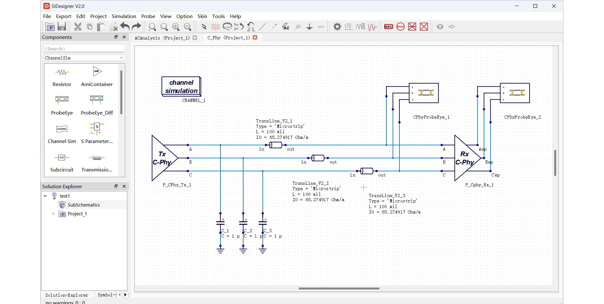Screen dimensions: 604x304
Task: Click the layers stack icon
Action: coord(440,27)
